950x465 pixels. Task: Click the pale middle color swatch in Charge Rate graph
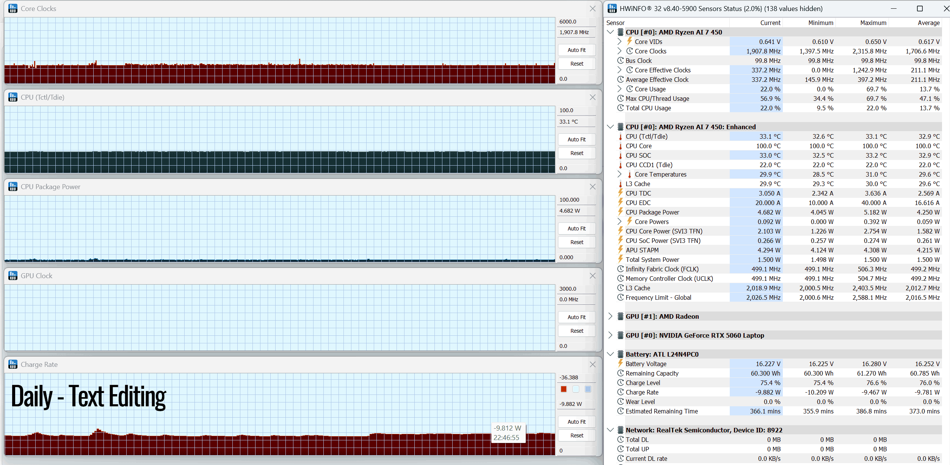click(x=576, y=389)
